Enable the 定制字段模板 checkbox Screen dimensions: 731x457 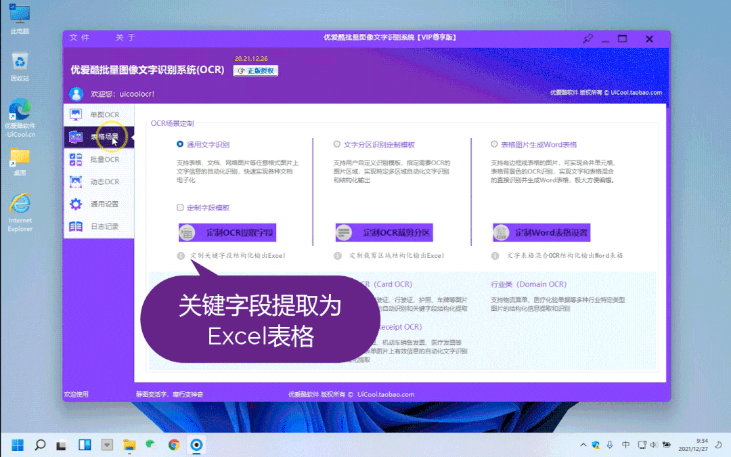(x=180, y=208)
